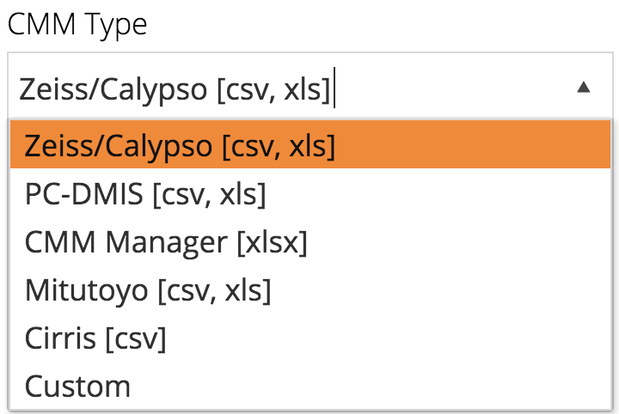Choose PC-DMIS [csv, xls] from list

coord(310,193)
